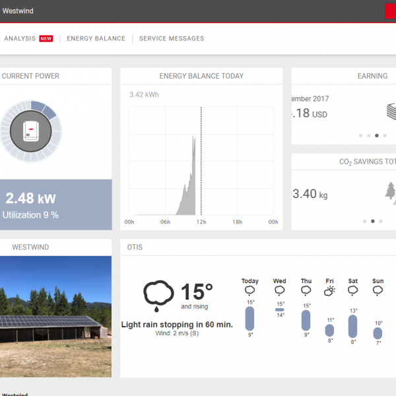Click the Westwind system title in header
The image size is (396, 396).
coord(18,11)
